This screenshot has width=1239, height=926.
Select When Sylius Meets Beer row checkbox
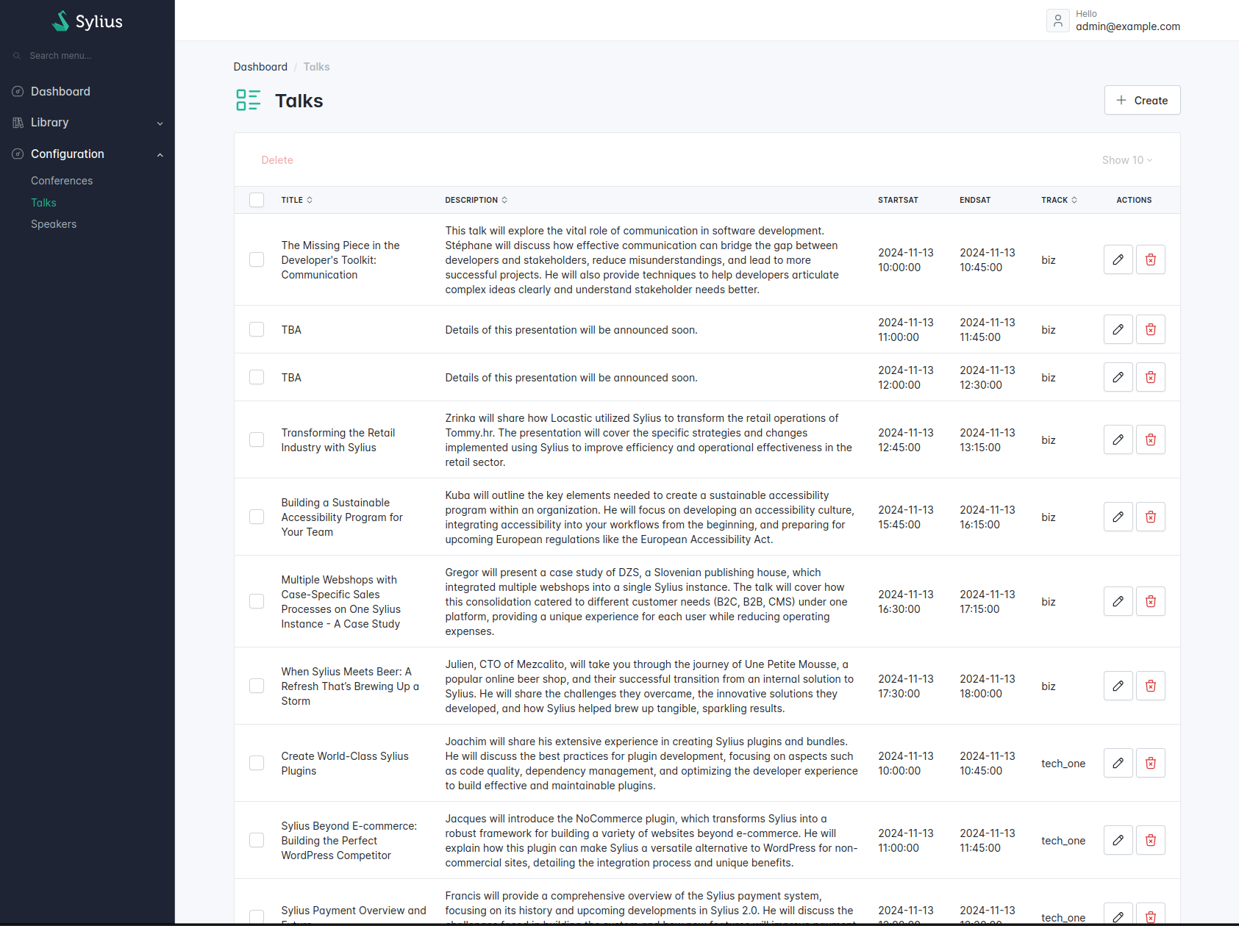[x=257, y=686]
